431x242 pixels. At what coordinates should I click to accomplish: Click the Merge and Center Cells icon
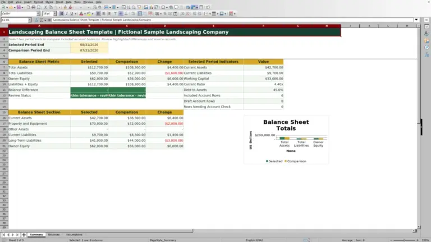140,13
